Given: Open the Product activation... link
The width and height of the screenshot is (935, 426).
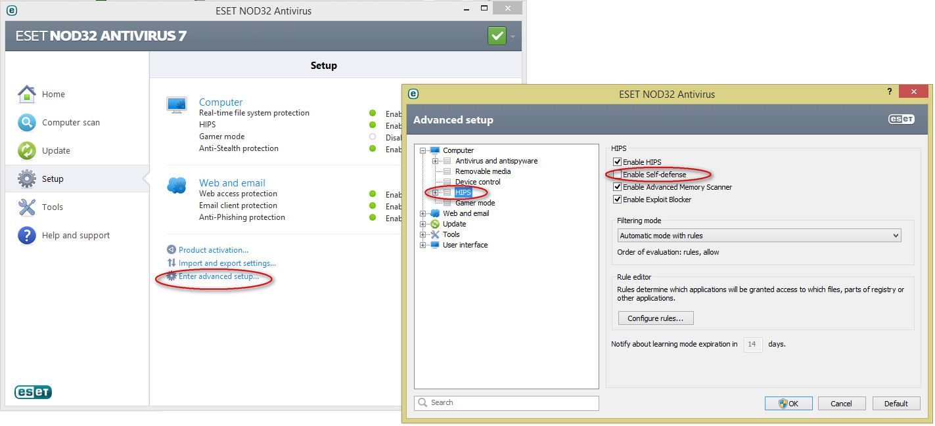Looking at the screenshot, I should point(214,250).
